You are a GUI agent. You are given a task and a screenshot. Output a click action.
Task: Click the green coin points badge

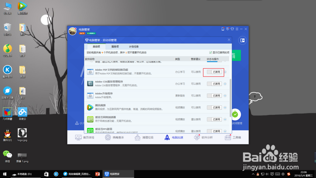click(91, 33)
